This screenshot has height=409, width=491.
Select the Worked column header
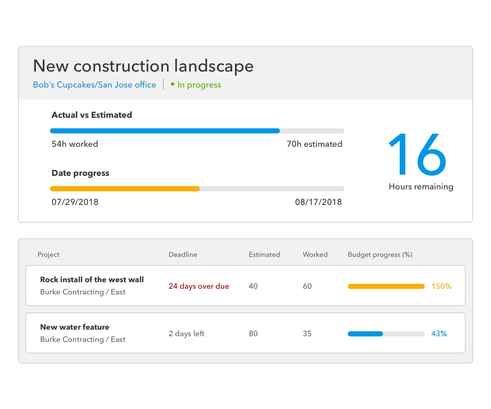pyautogui.click(x=315, y=254)
